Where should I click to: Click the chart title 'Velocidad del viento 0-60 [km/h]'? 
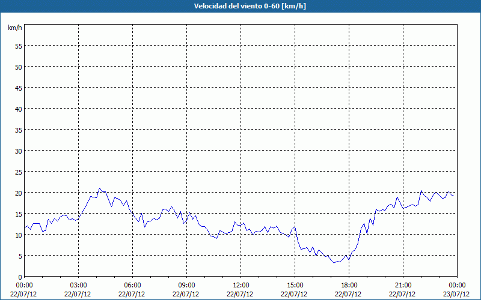pos(250,6)
